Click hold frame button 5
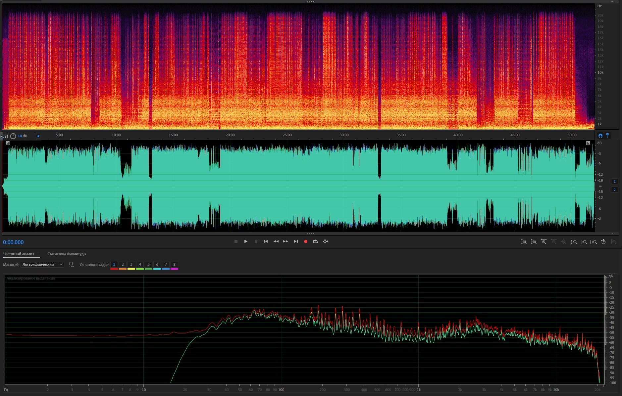Viewport: 622px width, 396px height. (148, 264)
